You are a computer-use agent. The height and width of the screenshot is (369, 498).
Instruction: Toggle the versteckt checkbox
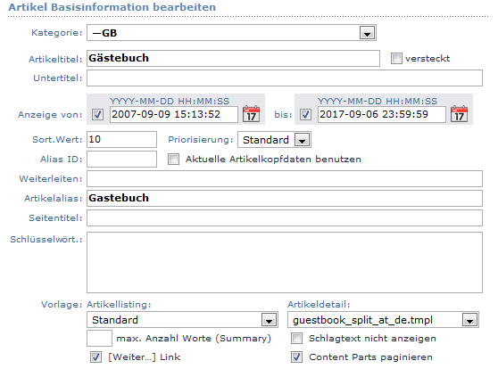(x=396, y=58)
